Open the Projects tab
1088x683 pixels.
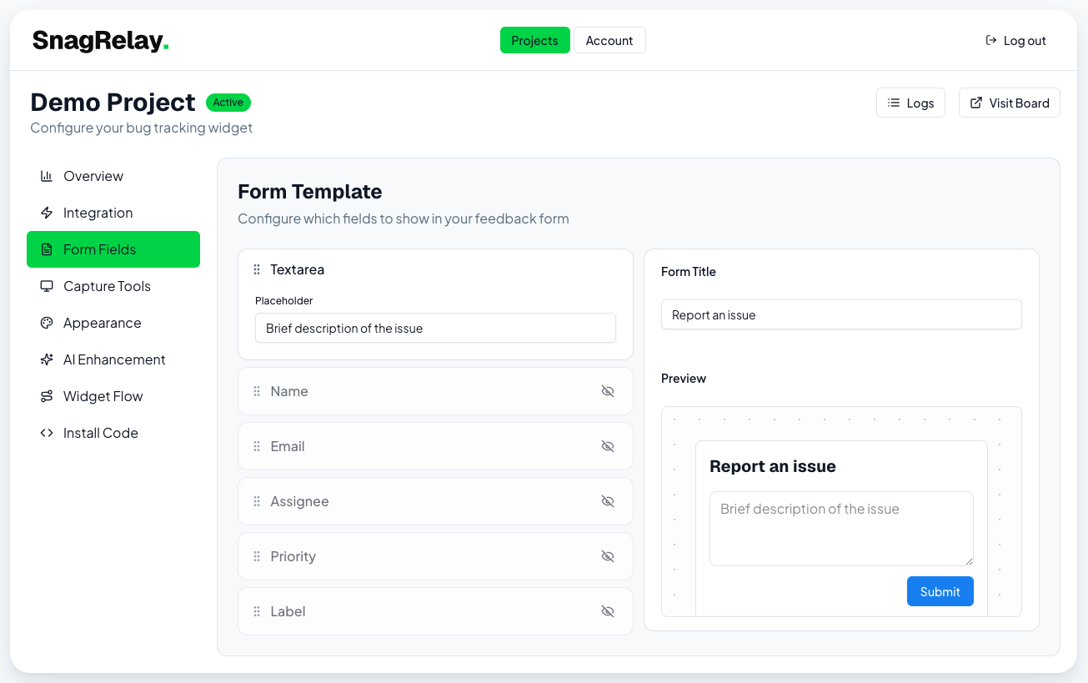534,40
